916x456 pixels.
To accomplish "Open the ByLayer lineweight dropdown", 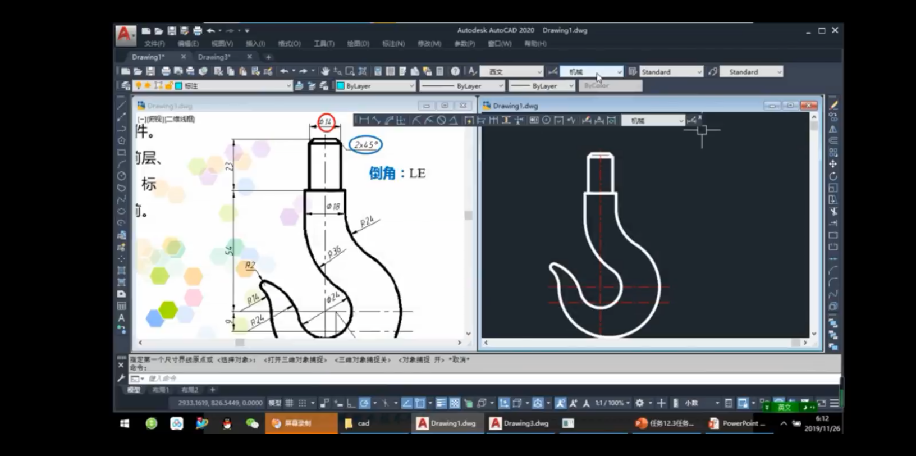I will point(542,86).
